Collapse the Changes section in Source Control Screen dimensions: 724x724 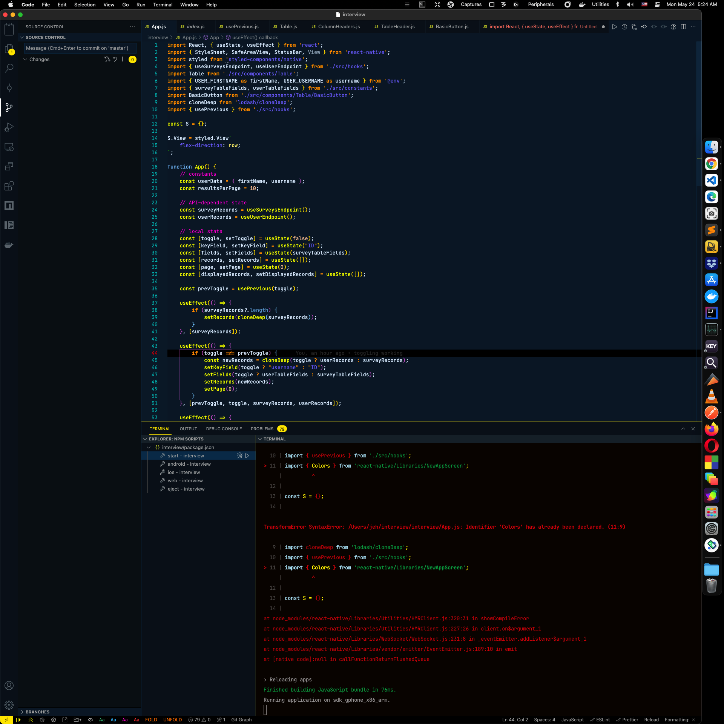pyautogui.click(x=26, y=59)
